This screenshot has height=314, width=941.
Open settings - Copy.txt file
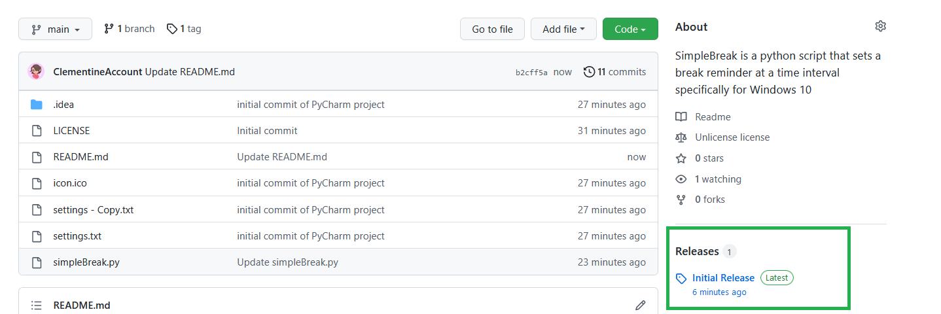(94, 210)
